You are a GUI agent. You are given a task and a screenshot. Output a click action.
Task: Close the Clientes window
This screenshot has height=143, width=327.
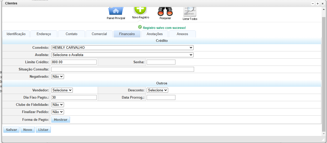click(x=323, y=4)
